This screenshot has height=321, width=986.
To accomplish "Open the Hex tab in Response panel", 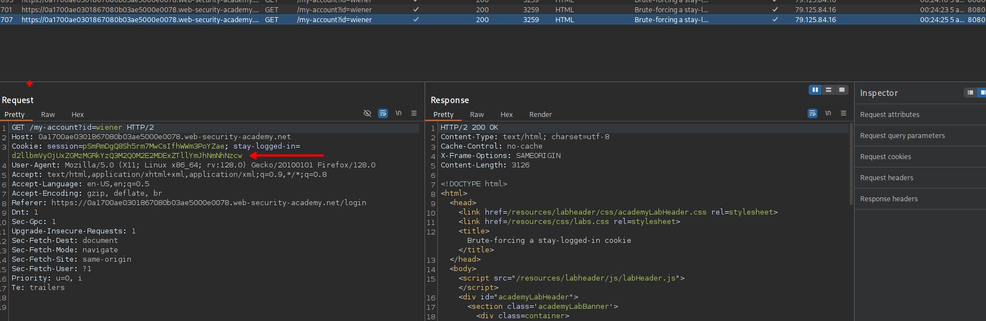I will point(507,115).
